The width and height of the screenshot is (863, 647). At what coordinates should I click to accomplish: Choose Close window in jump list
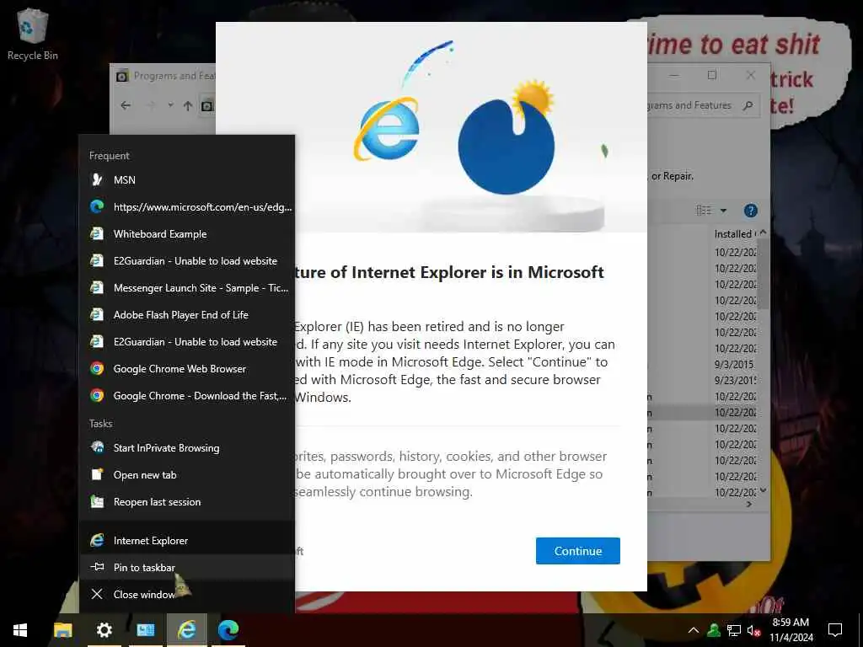pyautogui.click(x=187, y=594)
